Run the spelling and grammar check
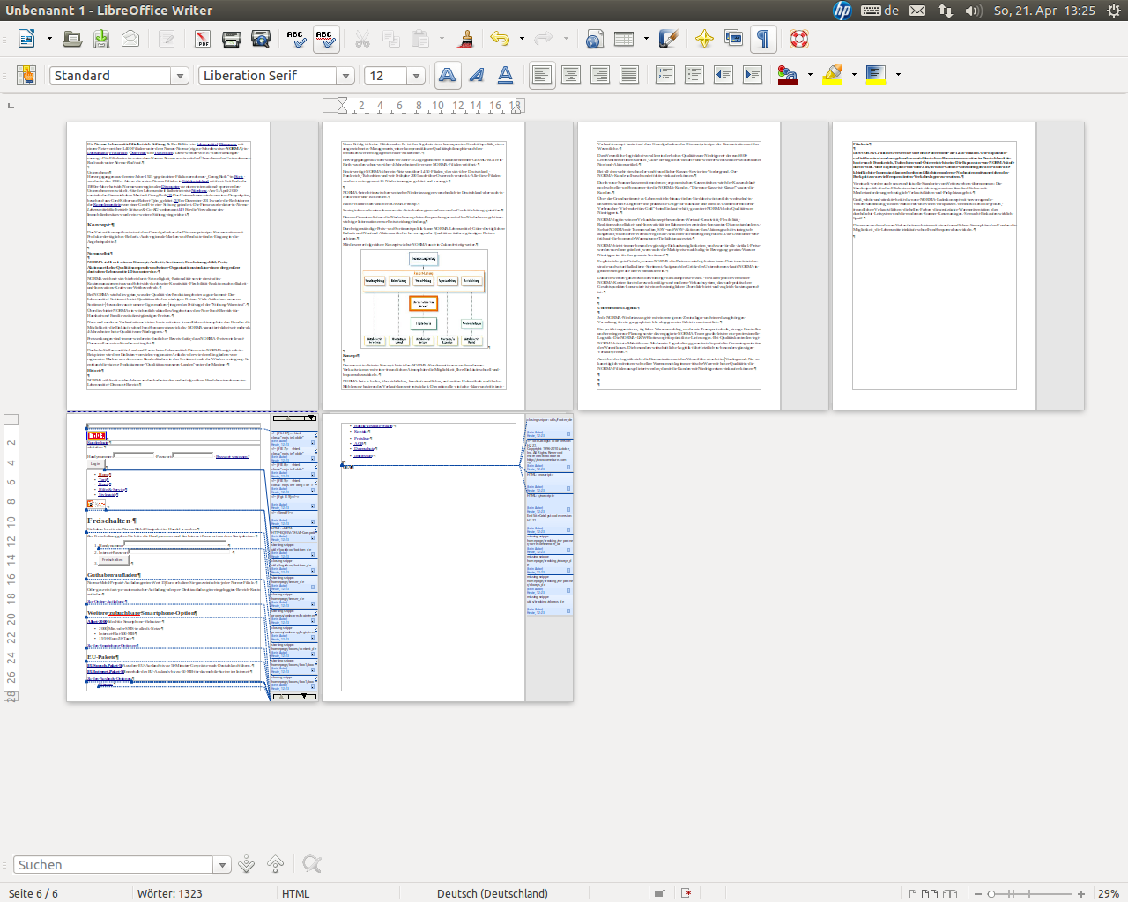This screenshot has height=902, width=1128. pyautogui.click(x=296, y=39)
